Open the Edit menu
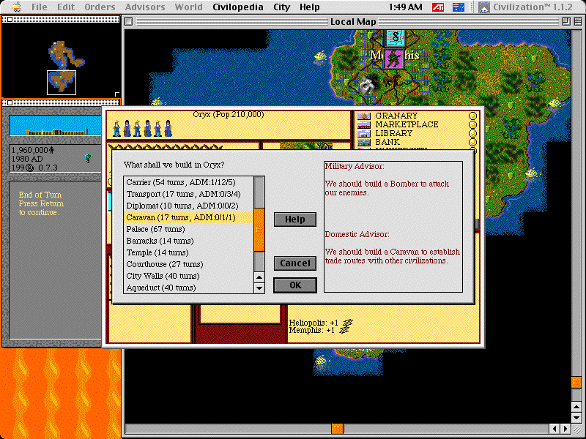This screenshot has height=439, width=586. (x=65, y=7)
